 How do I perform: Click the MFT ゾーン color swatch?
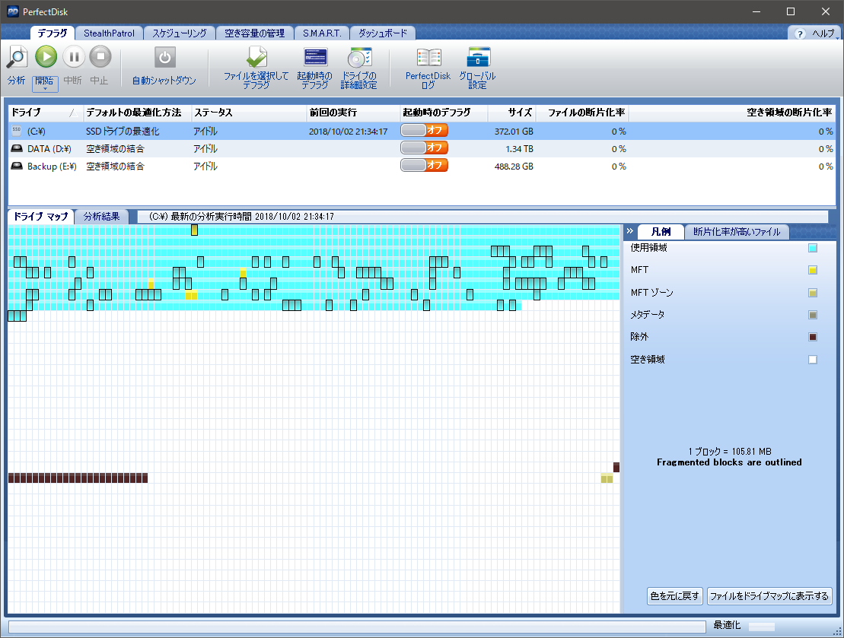coord(813,293)
